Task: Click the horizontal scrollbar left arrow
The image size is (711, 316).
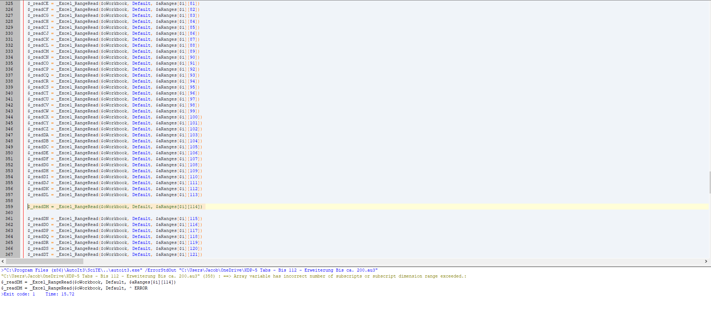Action: click(3, 261)
